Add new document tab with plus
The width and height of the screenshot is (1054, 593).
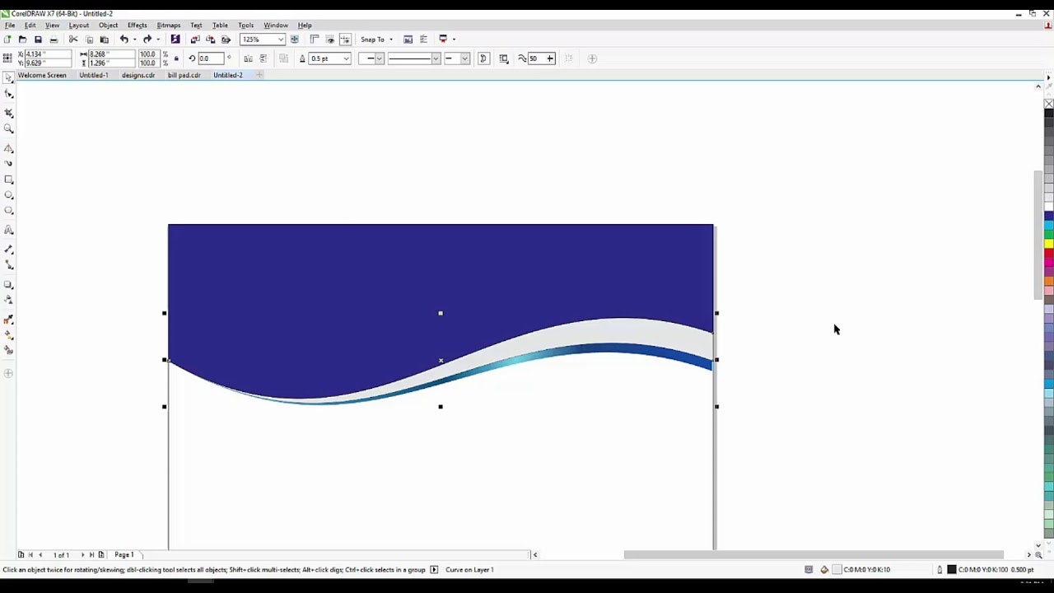point(259,75)
